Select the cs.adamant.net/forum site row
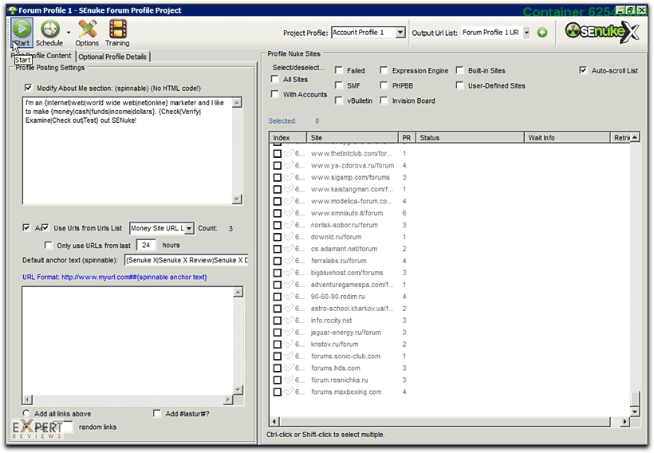654x453 pixels. pos(450,249)
